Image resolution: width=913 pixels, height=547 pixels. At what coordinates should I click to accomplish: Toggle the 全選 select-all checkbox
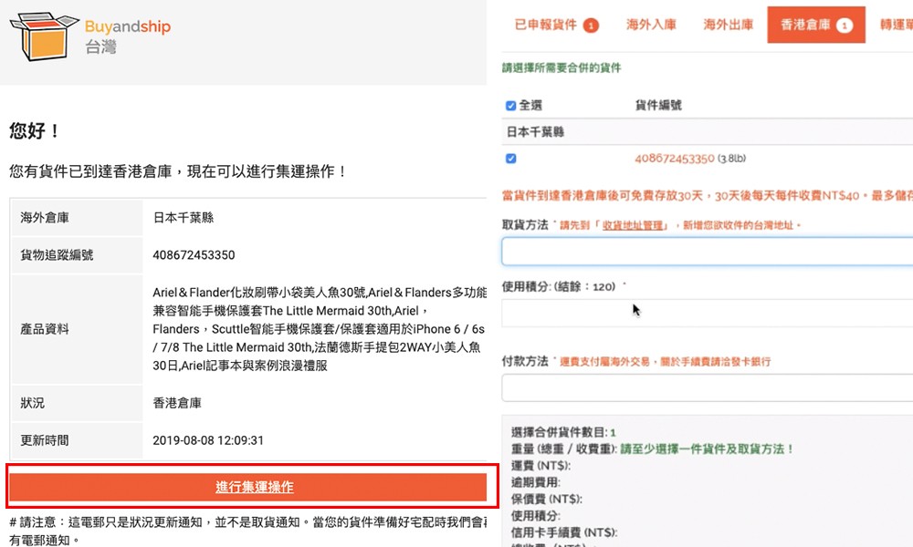point(510,106)
